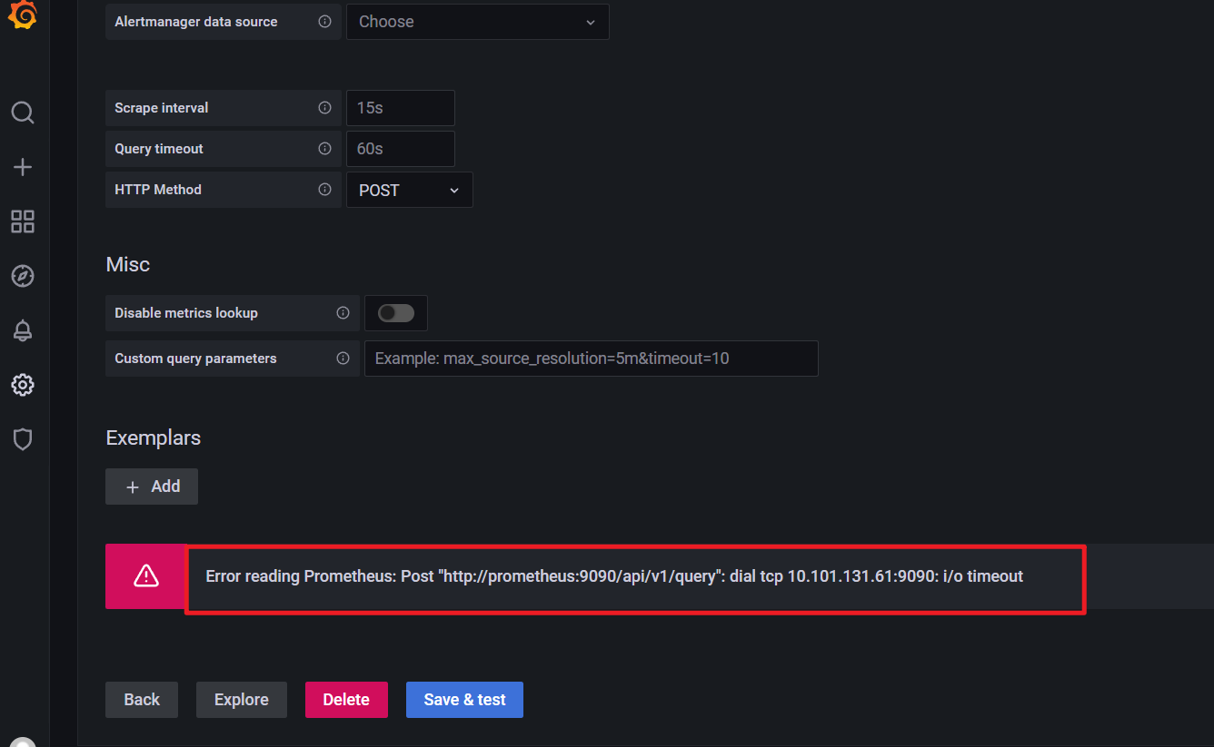The image size is (1214, 747).
Task: Click the Query timeout label
Action: point(159,149)
